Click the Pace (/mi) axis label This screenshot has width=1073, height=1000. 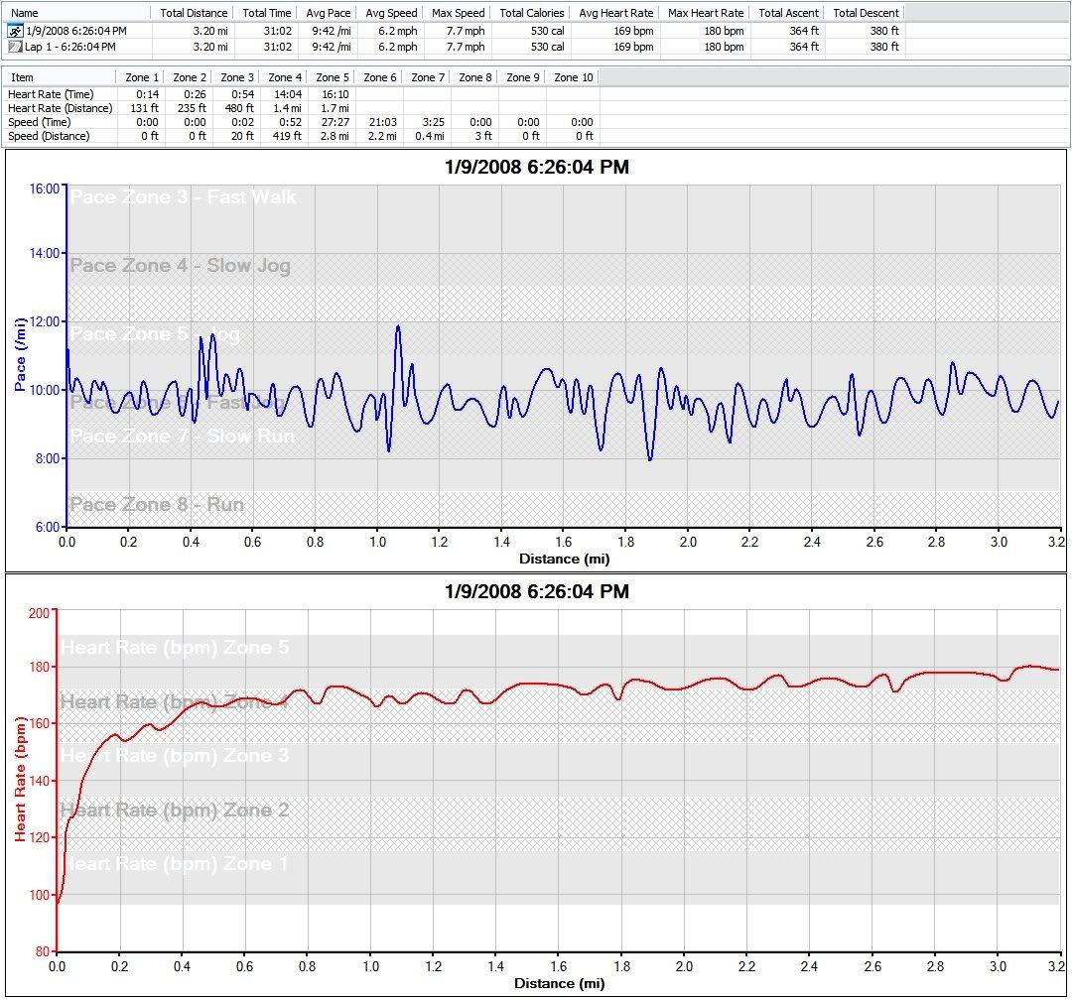pyautogui.click(x=20, y=354)
